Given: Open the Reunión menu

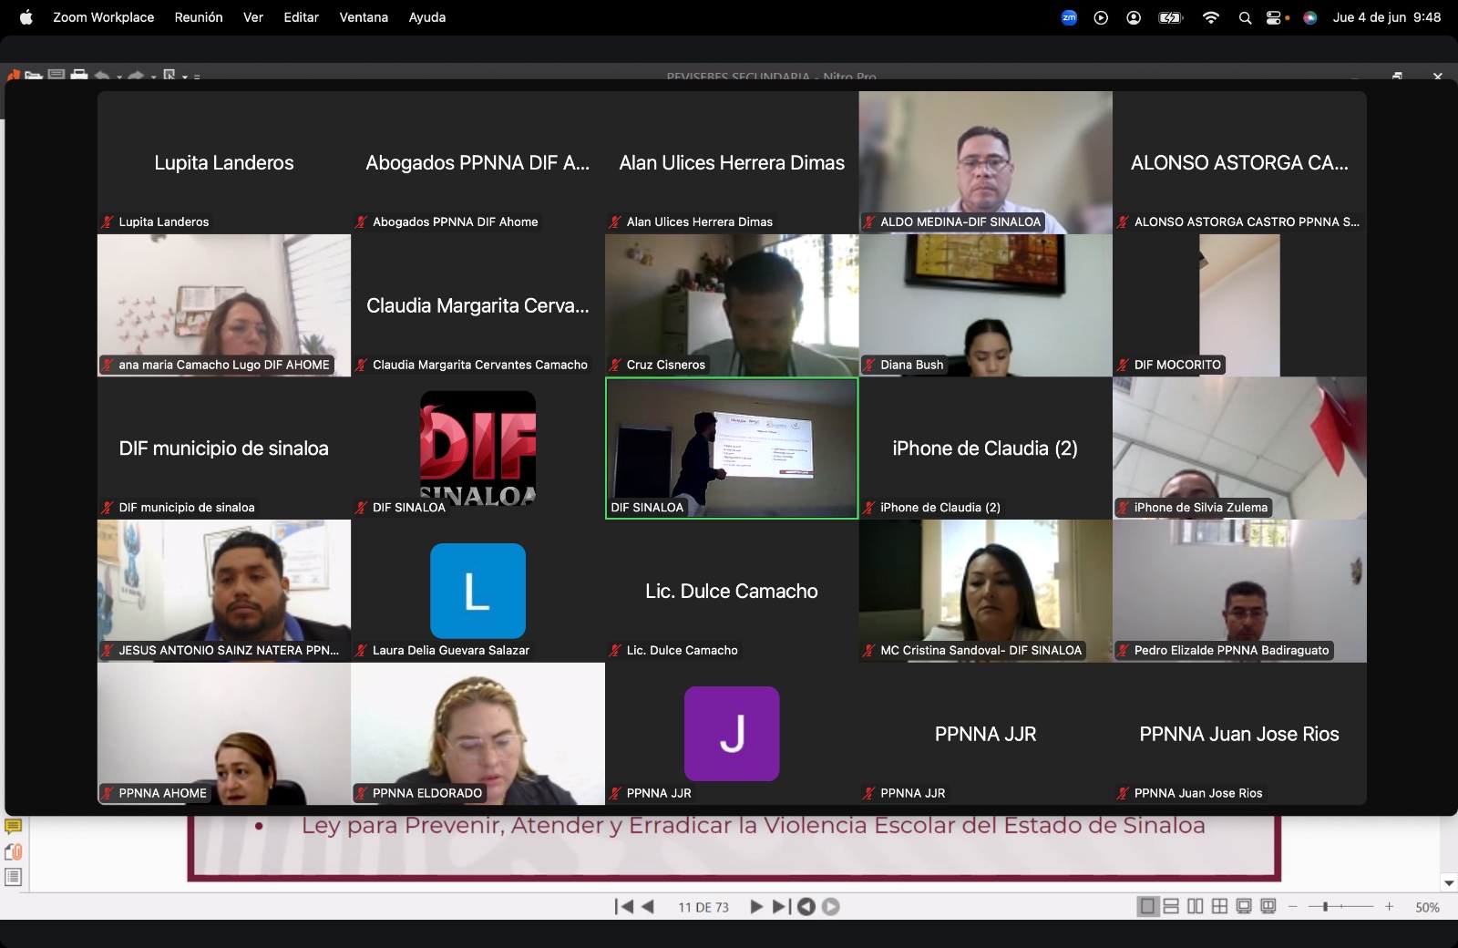Looking at the screenshot, I should tap(199, 17).
